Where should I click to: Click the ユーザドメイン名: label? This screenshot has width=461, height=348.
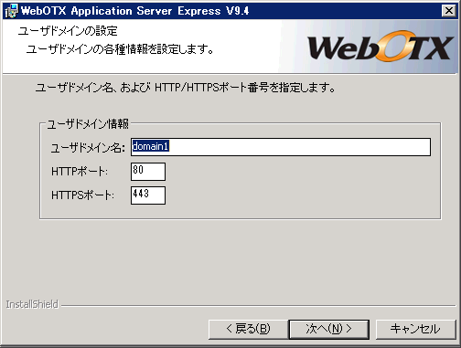88,148
